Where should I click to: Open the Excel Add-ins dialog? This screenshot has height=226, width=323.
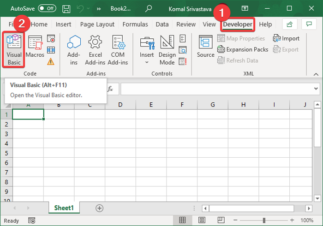click(95, 50)
